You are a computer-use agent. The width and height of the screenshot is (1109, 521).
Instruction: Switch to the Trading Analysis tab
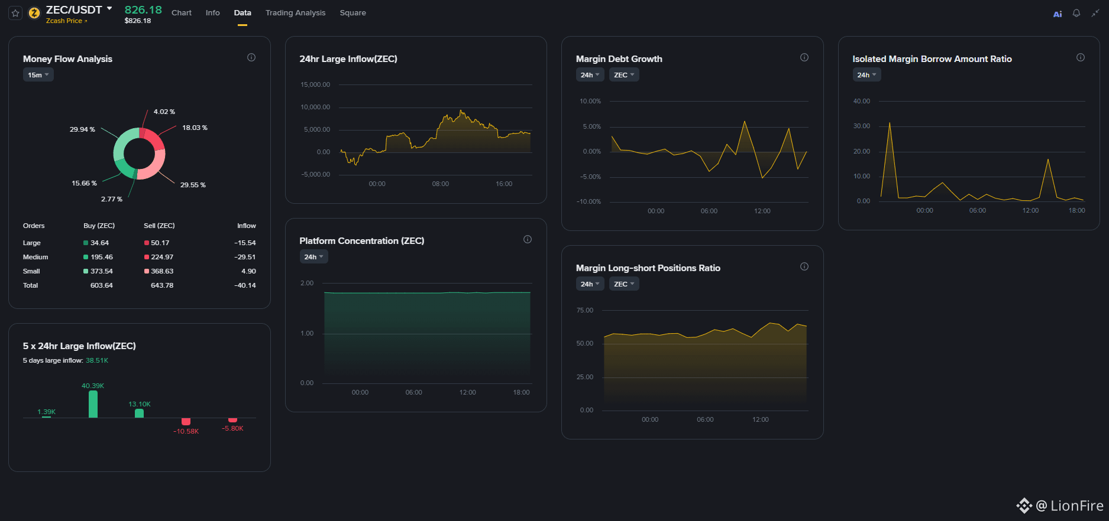[x=295, y=13]
